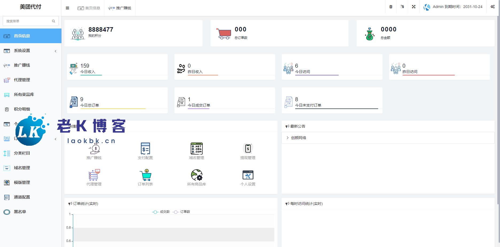
Task: Toggle sidebar with hamburger menu icon
Action: click(x=67, y=8)
